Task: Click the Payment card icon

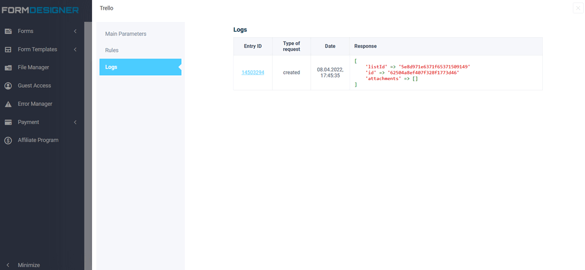Action: pyautogui.click(x=9, y=122)
